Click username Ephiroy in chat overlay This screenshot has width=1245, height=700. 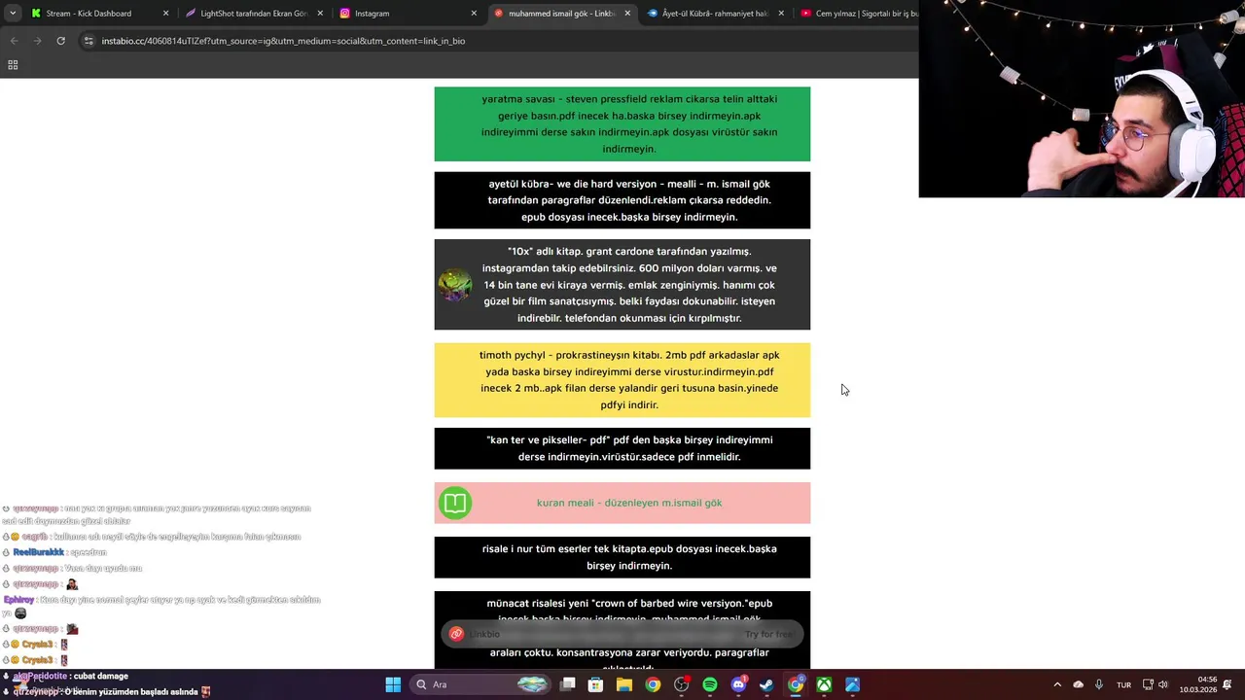pos(19,600)
